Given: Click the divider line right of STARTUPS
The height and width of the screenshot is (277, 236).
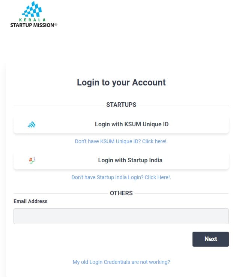Looking at the screenshot, I should pos(184,105).
